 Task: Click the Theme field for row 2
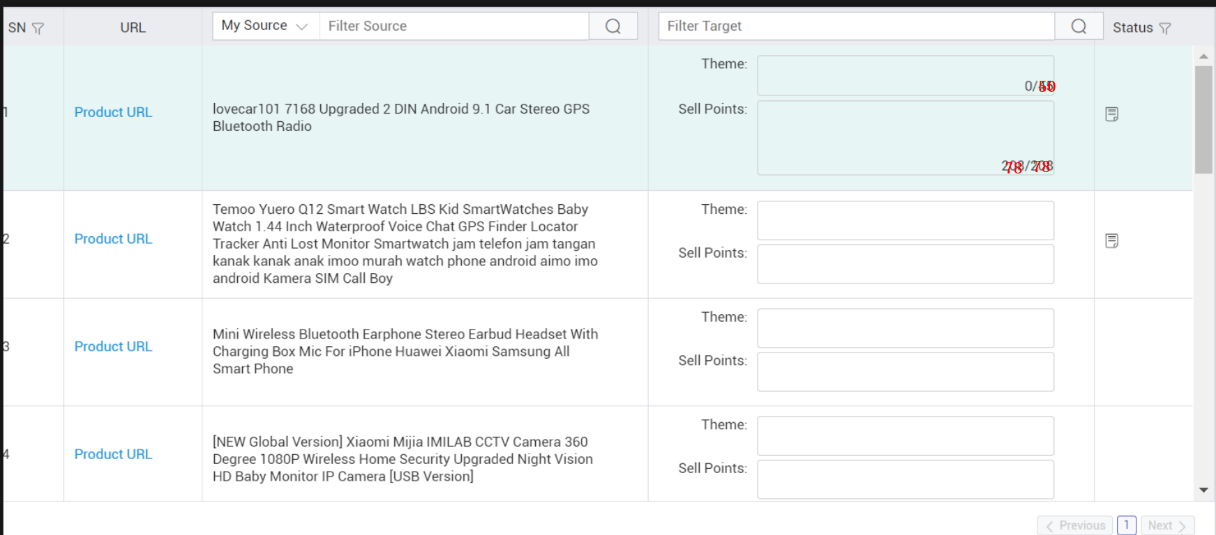click(905, 221)
